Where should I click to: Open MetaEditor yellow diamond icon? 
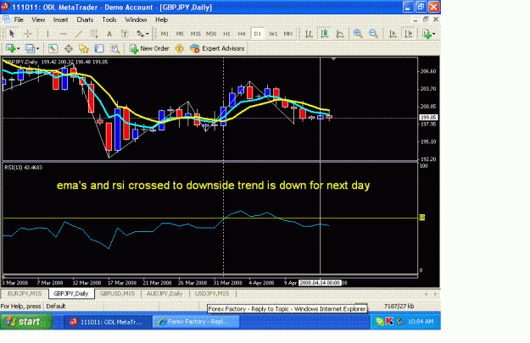pyautogui.click(x=179, y=48)
